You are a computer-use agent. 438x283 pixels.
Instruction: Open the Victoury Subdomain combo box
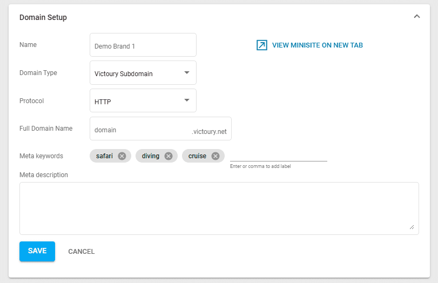click(x=138, y=73)
